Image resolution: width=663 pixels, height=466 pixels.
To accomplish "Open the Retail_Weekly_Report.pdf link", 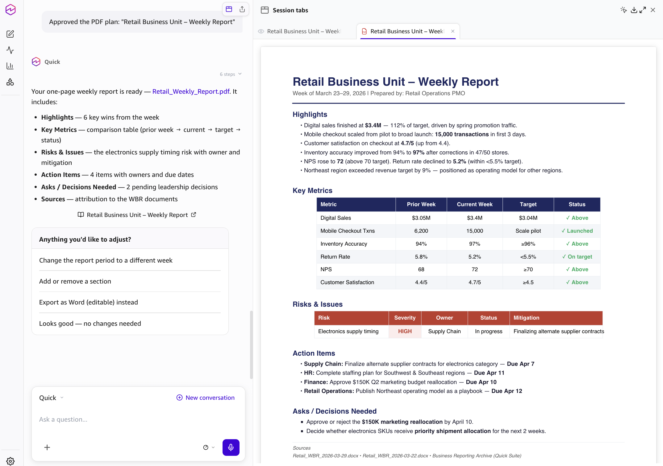I will point(191,92).
